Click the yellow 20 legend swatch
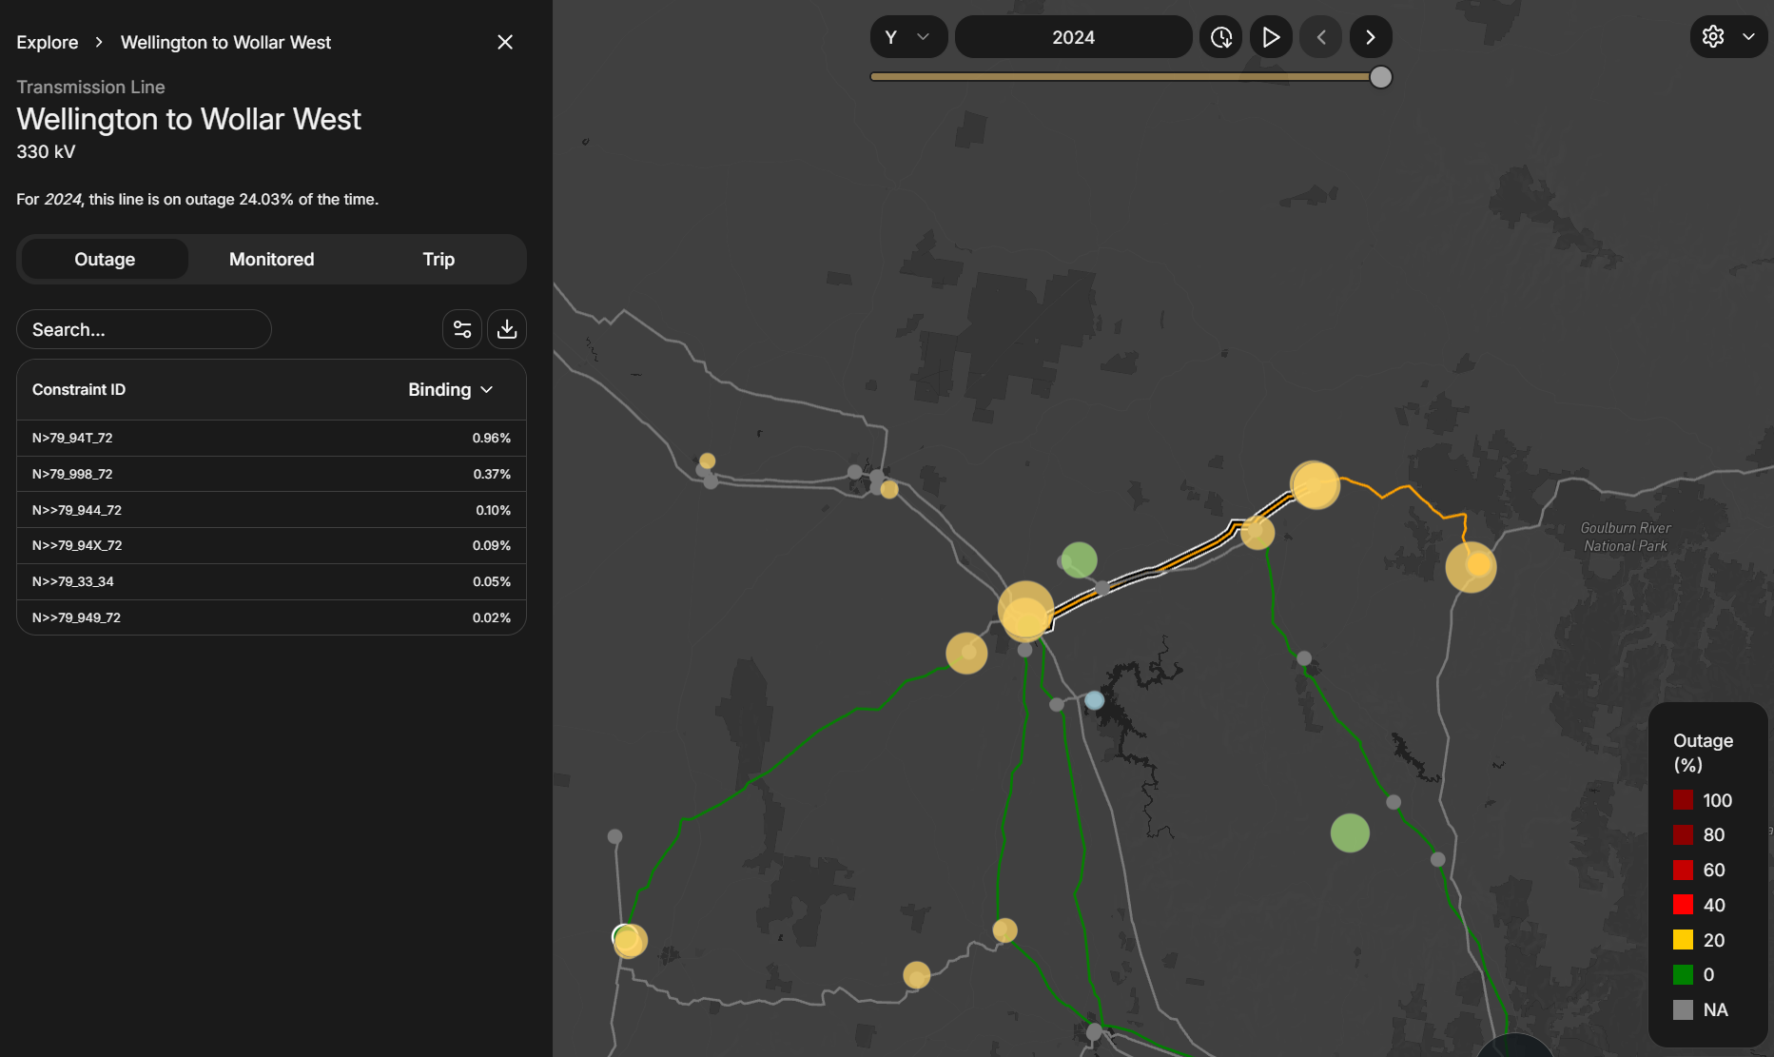This screenshot has height=1057, width=1774. click(1683, 940)
